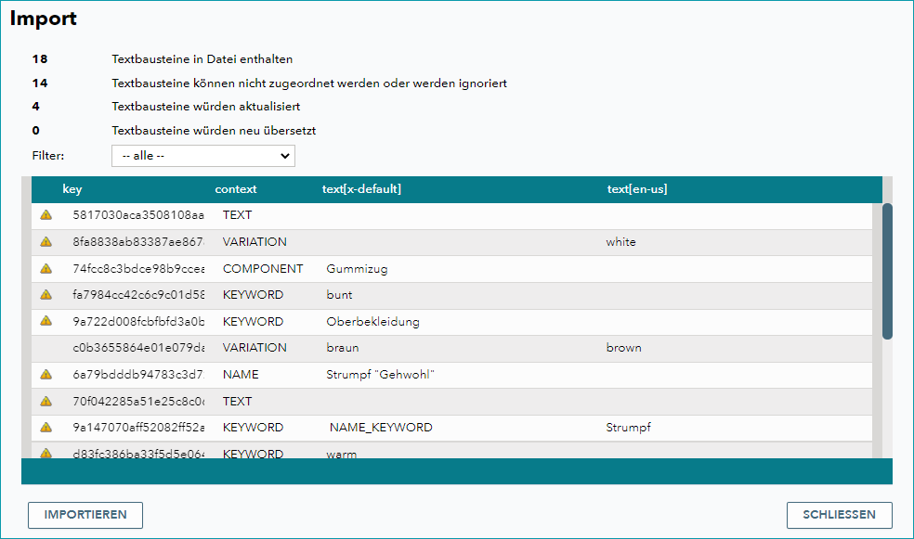Click the 'Strumpf "Gehwohl"' text cell
914x539 pixels.
coord(380,374)
